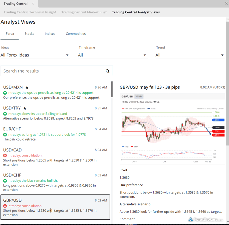Click the results list scrollbar
The height and width of the screenshot is (225, 229).
[x=112, y=89]
